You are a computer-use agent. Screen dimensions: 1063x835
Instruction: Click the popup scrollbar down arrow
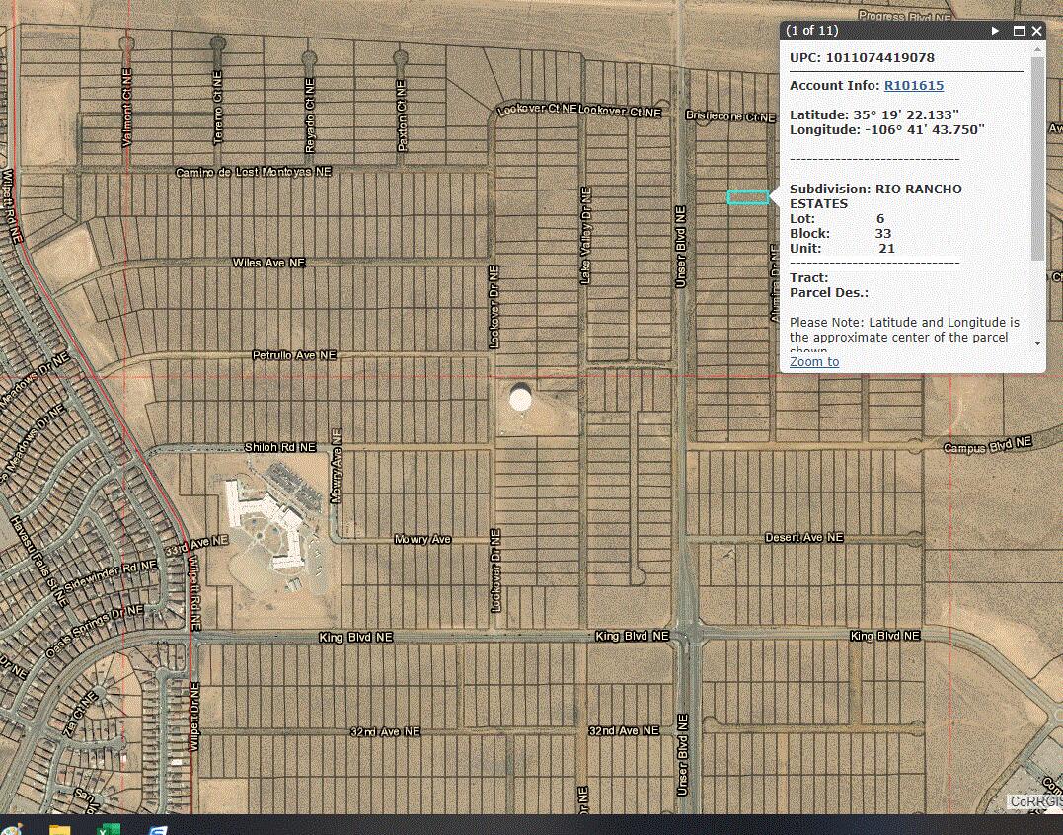[1037, 342]
